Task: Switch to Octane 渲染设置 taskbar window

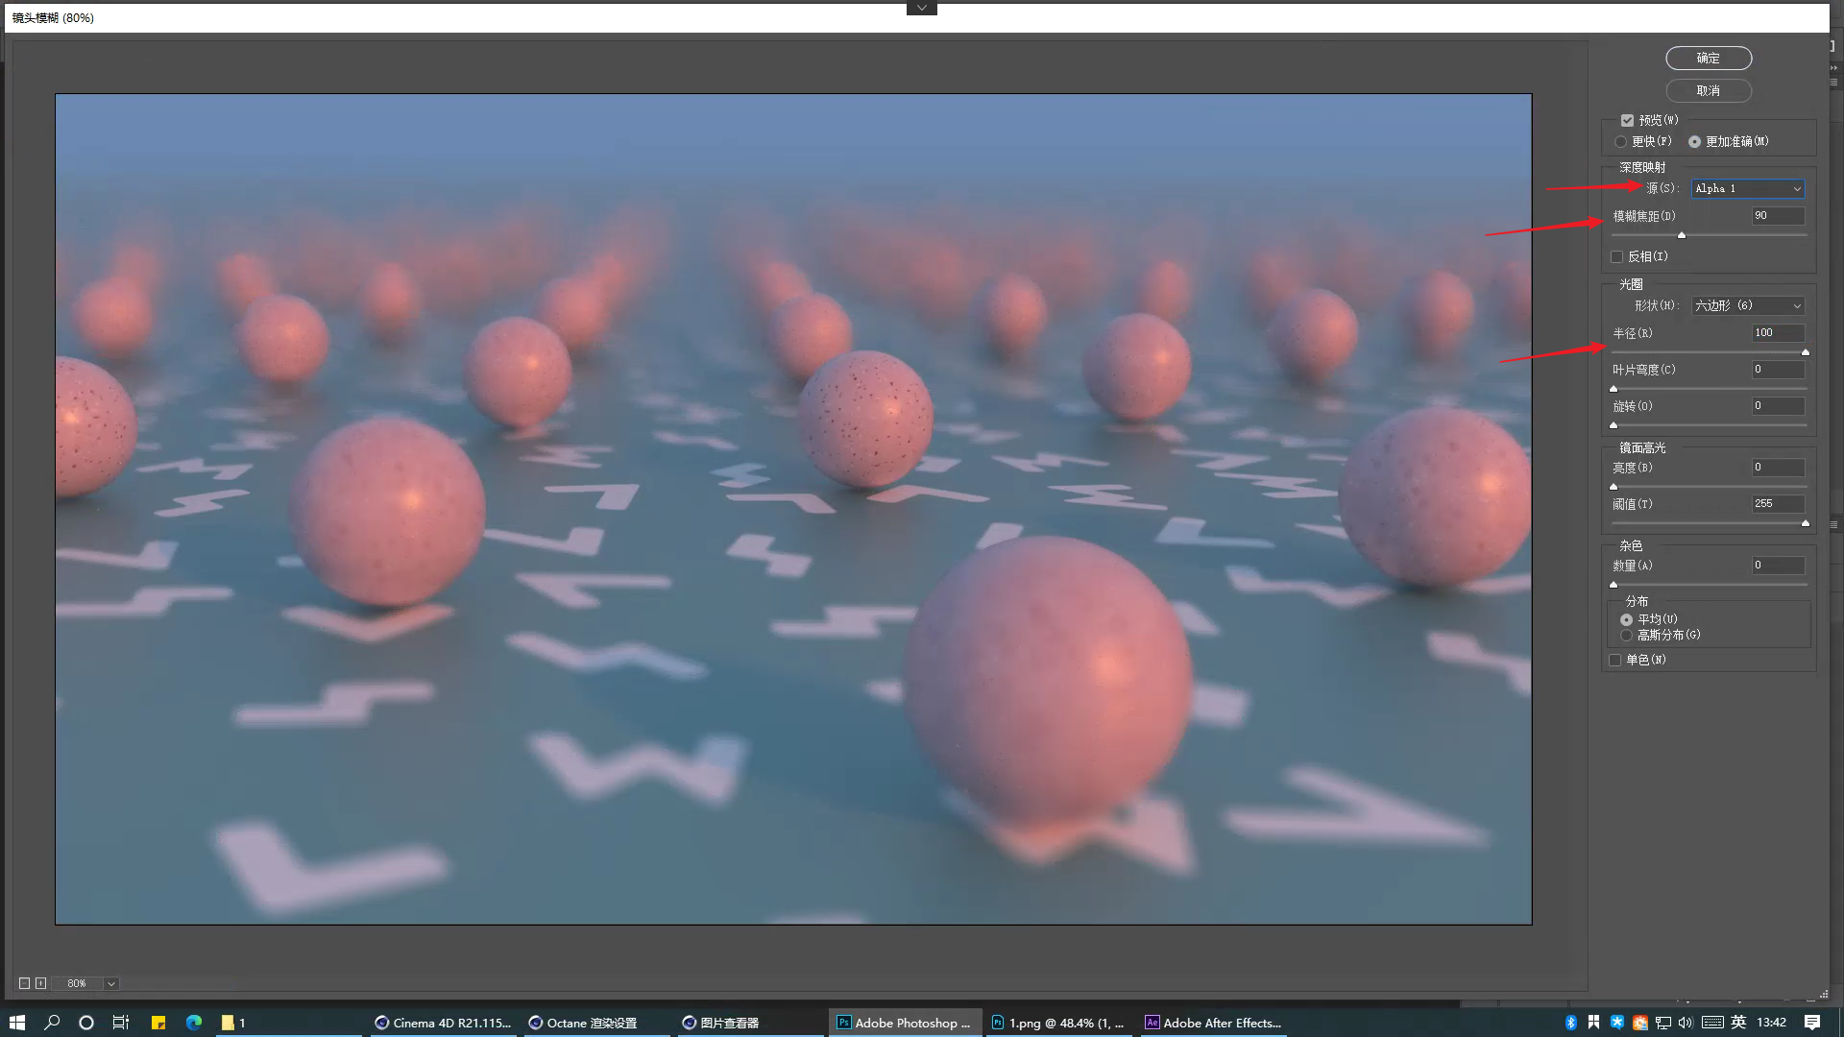Action: [x=595, y=1023]
